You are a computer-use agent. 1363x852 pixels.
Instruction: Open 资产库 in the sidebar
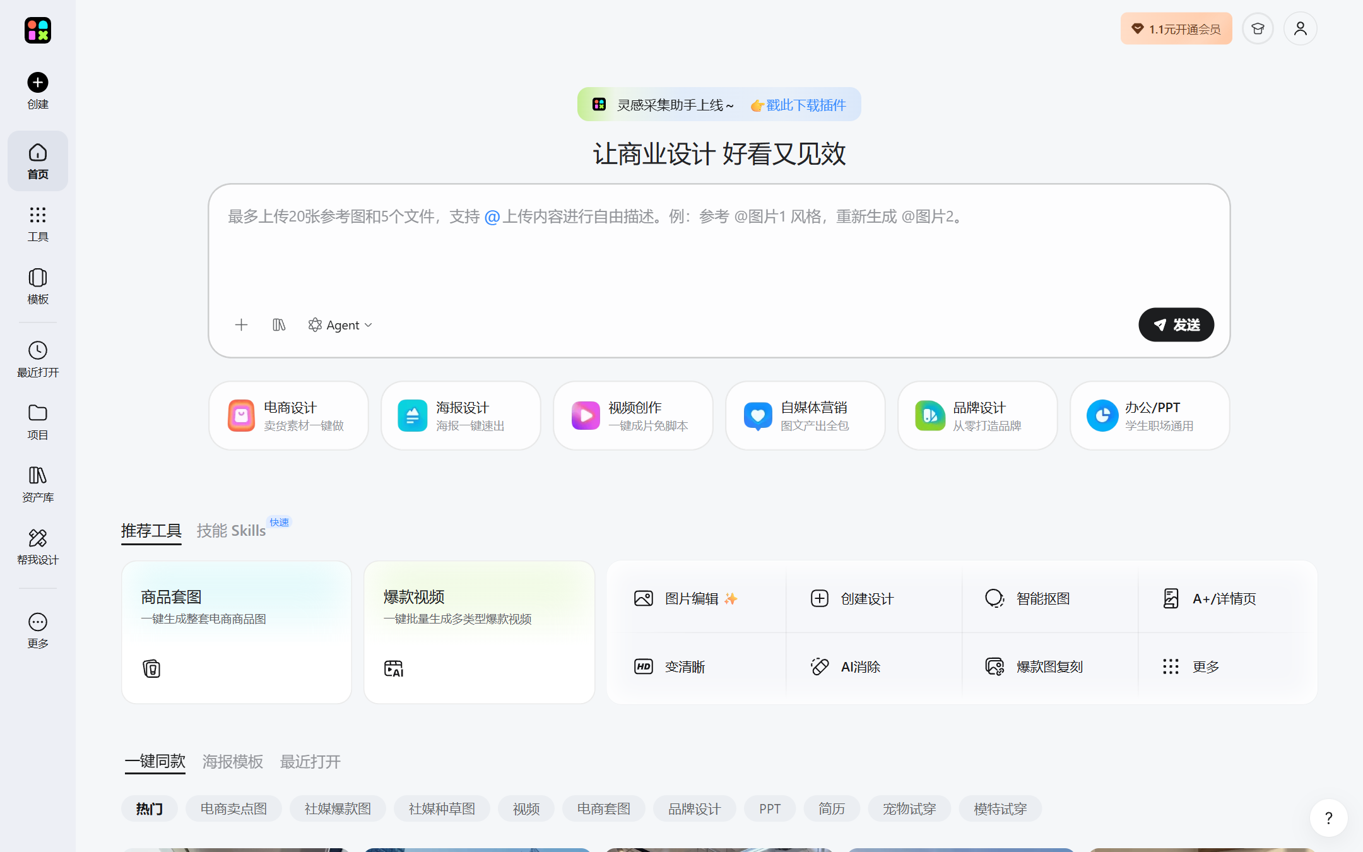pos(38,485)
